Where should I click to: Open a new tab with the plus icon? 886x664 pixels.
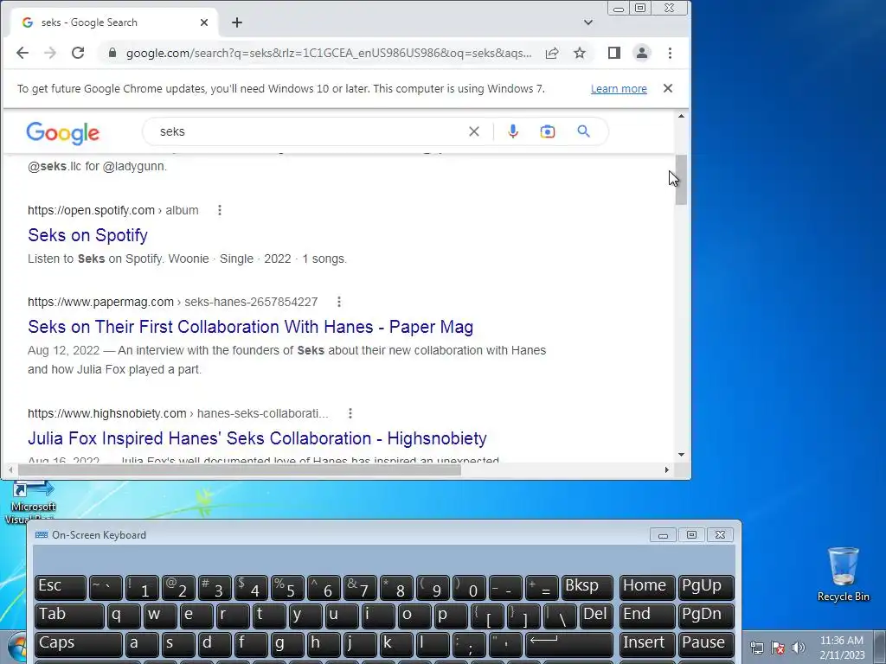(237, 22)
